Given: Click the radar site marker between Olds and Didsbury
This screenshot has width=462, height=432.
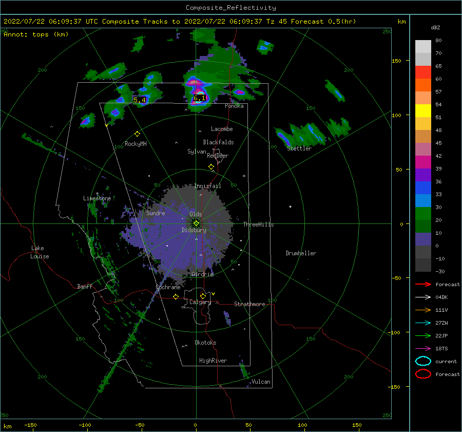Looking at the screenshot, I should 196,223.
